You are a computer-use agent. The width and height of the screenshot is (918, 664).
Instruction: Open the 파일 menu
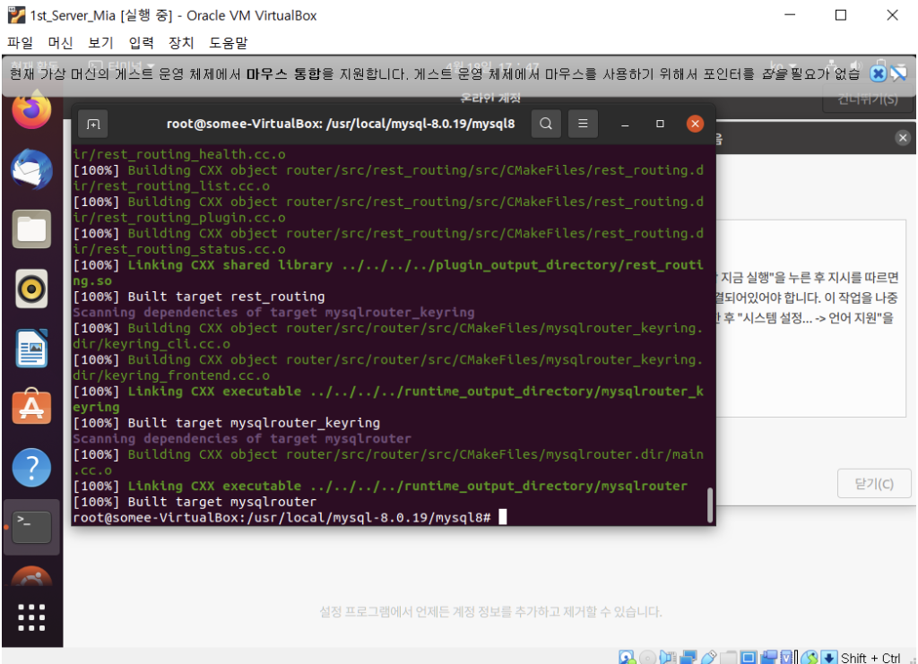pos(20,43)
